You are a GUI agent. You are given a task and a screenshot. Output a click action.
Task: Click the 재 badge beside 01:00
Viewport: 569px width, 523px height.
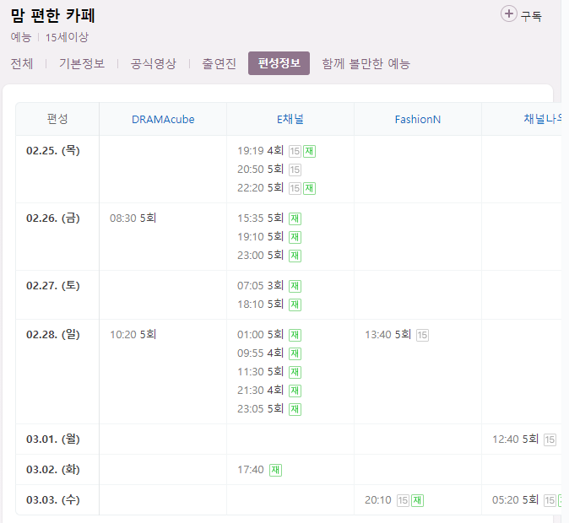(295, 335)
